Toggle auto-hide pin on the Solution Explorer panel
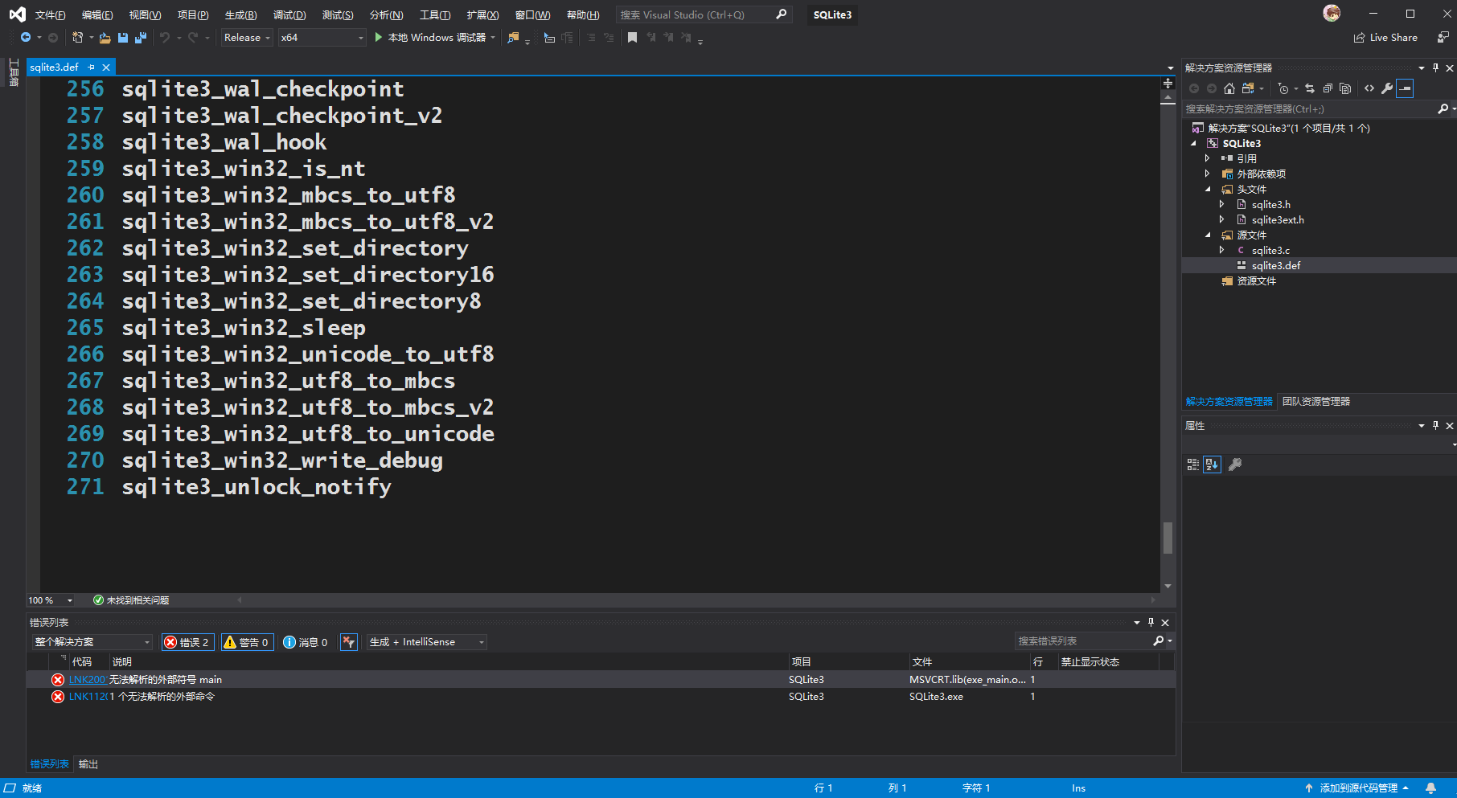Viewport: 1457px width, 798px height. 1435,68
